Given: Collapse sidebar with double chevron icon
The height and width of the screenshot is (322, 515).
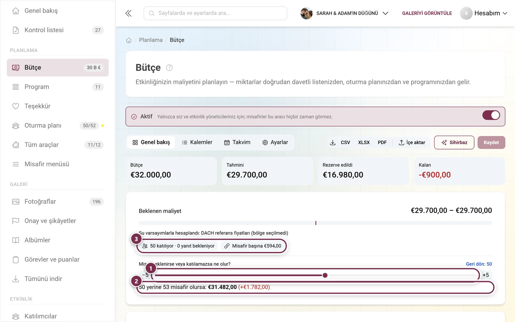Looking at the screenshot, I should [x=128, y=13].
